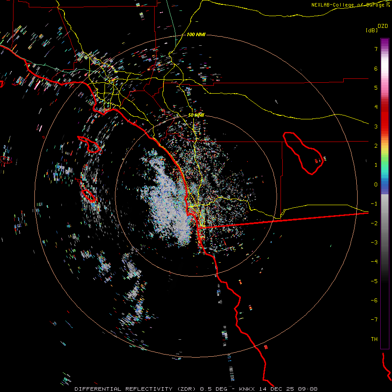Click the ZDR color scale bar
392x392 pixels.
click(385, 193)
